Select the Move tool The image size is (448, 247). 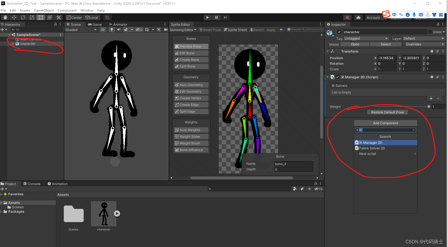tap(14, 17)
